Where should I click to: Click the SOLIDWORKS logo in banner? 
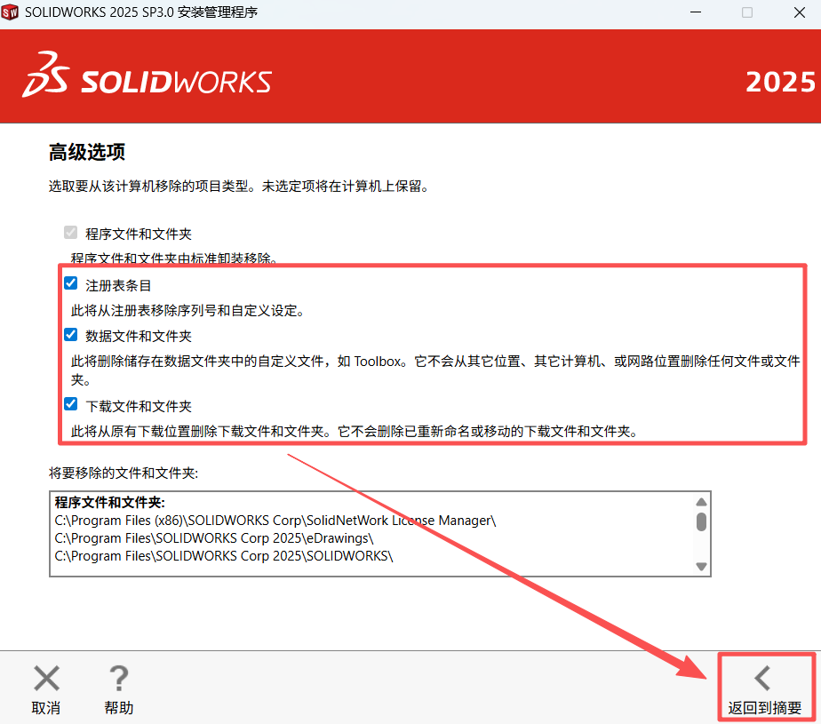pos(147,76)
